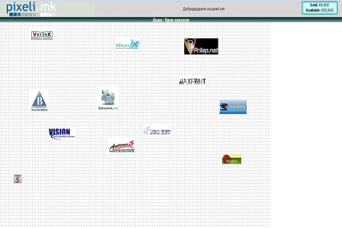This screenshot has height=228, width=342.
Task: Open the VISION multimedia logo
Action: coord(62,133)
